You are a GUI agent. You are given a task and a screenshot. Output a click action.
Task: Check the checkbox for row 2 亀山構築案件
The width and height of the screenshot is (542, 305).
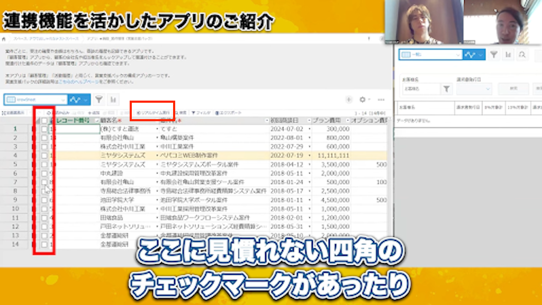click(44, 138)
